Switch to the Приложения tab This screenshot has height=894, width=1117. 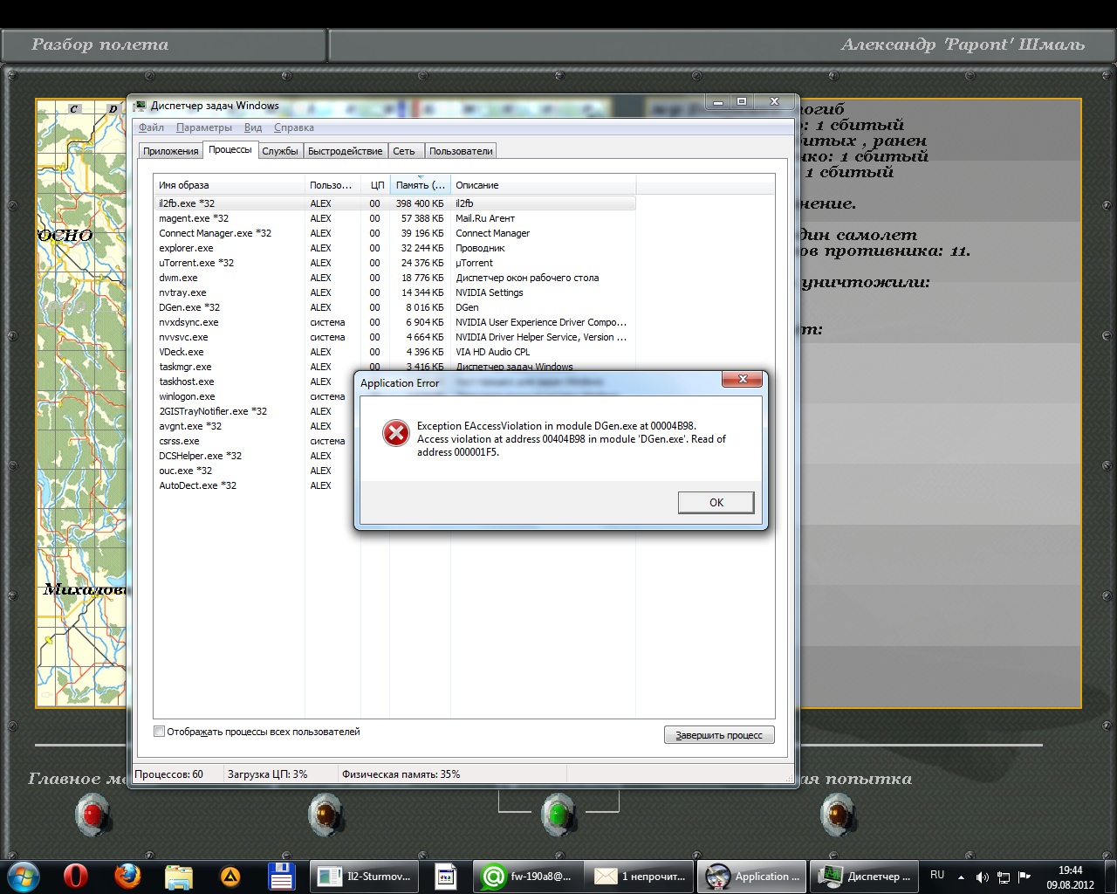[171, 151]
